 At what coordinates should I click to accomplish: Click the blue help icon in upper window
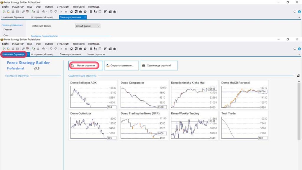pyautogui.click(x=299, y=12)
